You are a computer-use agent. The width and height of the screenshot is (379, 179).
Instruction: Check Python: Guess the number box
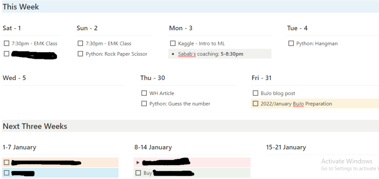[x=144, y=104]
